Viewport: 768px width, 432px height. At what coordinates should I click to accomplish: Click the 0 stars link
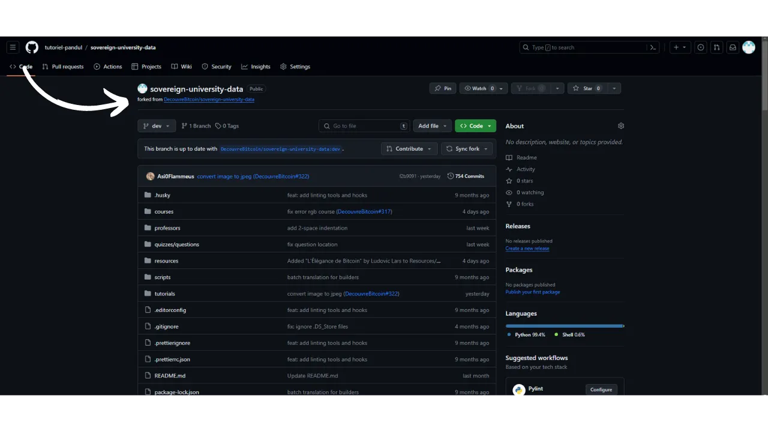point(520,181)
